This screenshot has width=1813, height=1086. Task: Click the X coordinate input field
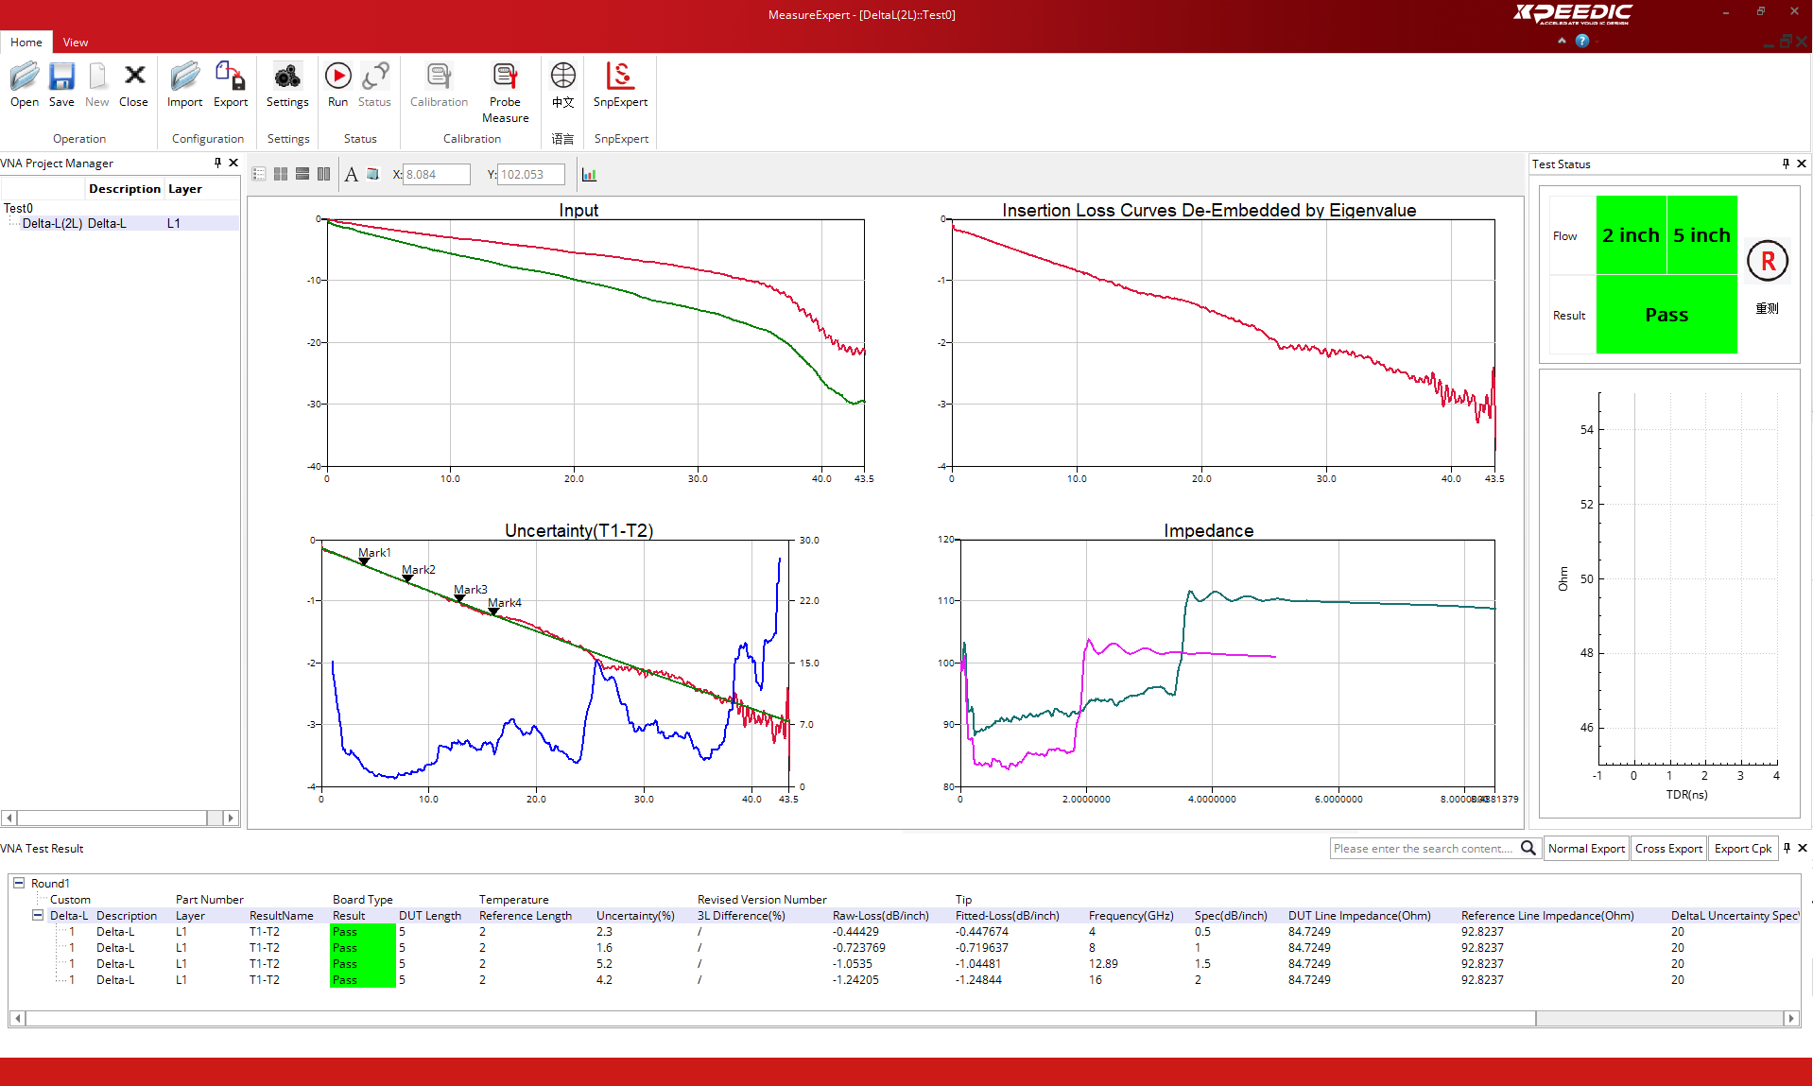click(436, 174)
